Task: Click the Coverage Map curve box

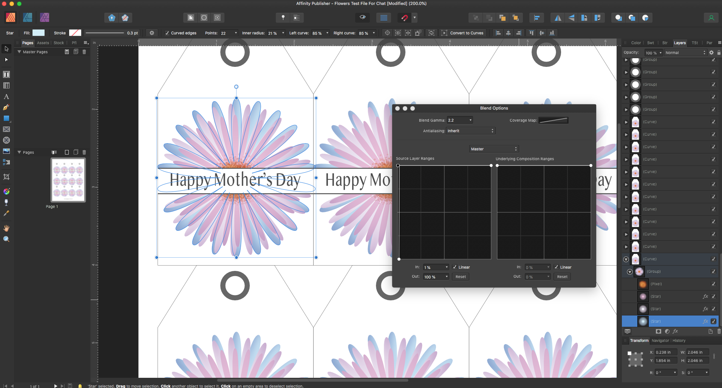Action: click(x=553, y=120)
